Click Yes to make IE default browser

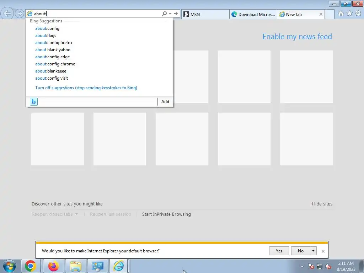(279, 251)
